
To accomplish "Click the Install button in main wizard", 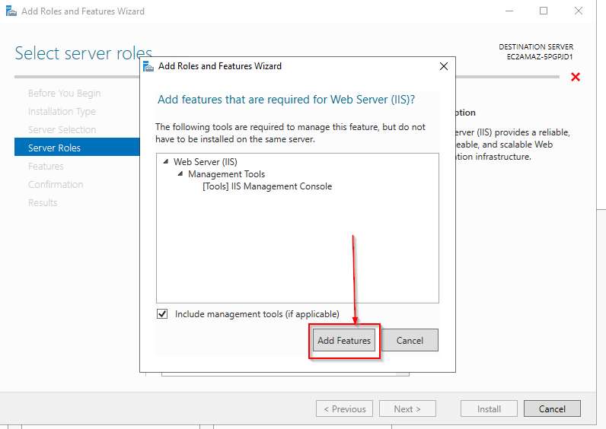I will coord(489,408).
